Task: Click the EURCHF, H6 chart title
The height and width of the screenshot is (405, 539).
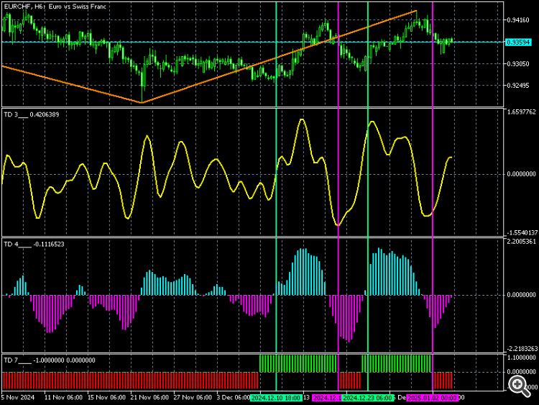Action: [55, 6]
